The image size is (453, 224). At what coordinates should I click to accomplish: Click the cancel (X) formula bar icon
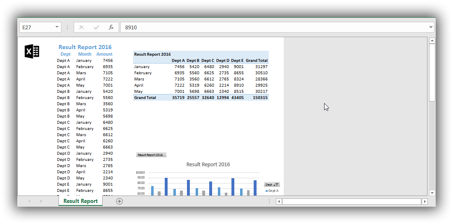tap(82, 27)
